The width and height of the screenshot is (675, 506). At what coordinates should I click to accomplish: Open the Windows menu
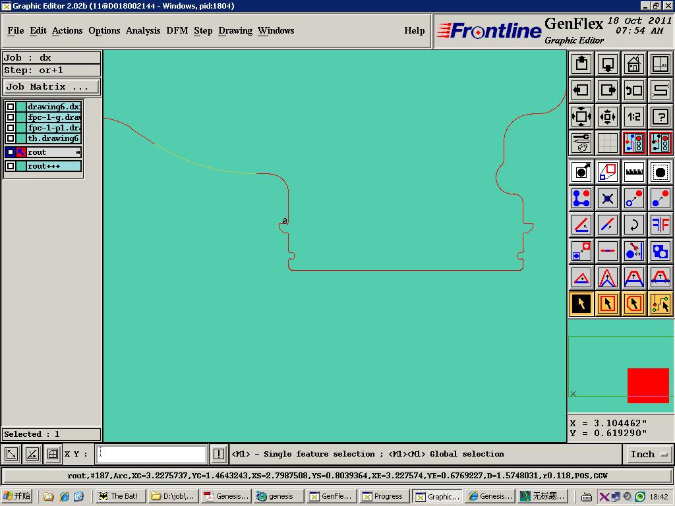[x=276, y=30]
